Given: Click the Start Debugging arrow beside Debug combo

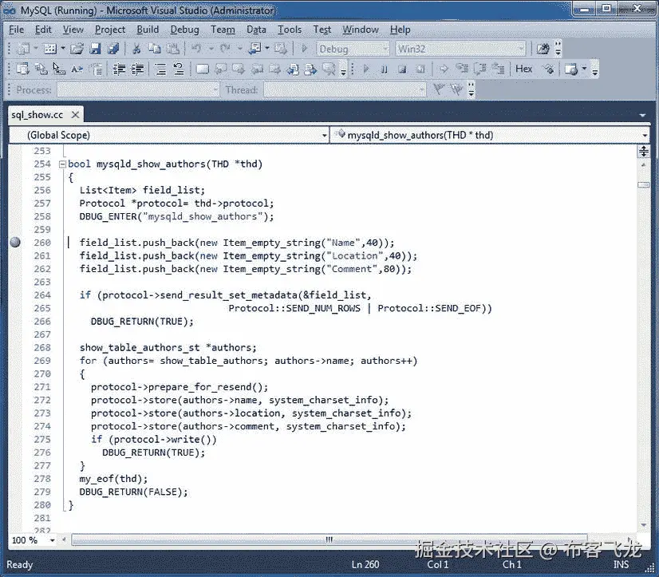Looking at the screenshot, I should [304, 49].
